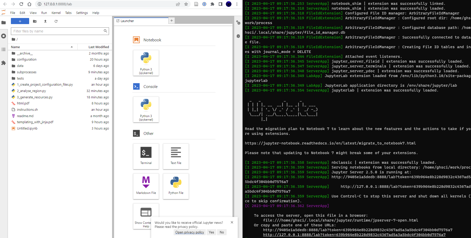Select templating_with_jinja.pdf file
This screenshot has height=238, width=471.
[x=60, y=122]
